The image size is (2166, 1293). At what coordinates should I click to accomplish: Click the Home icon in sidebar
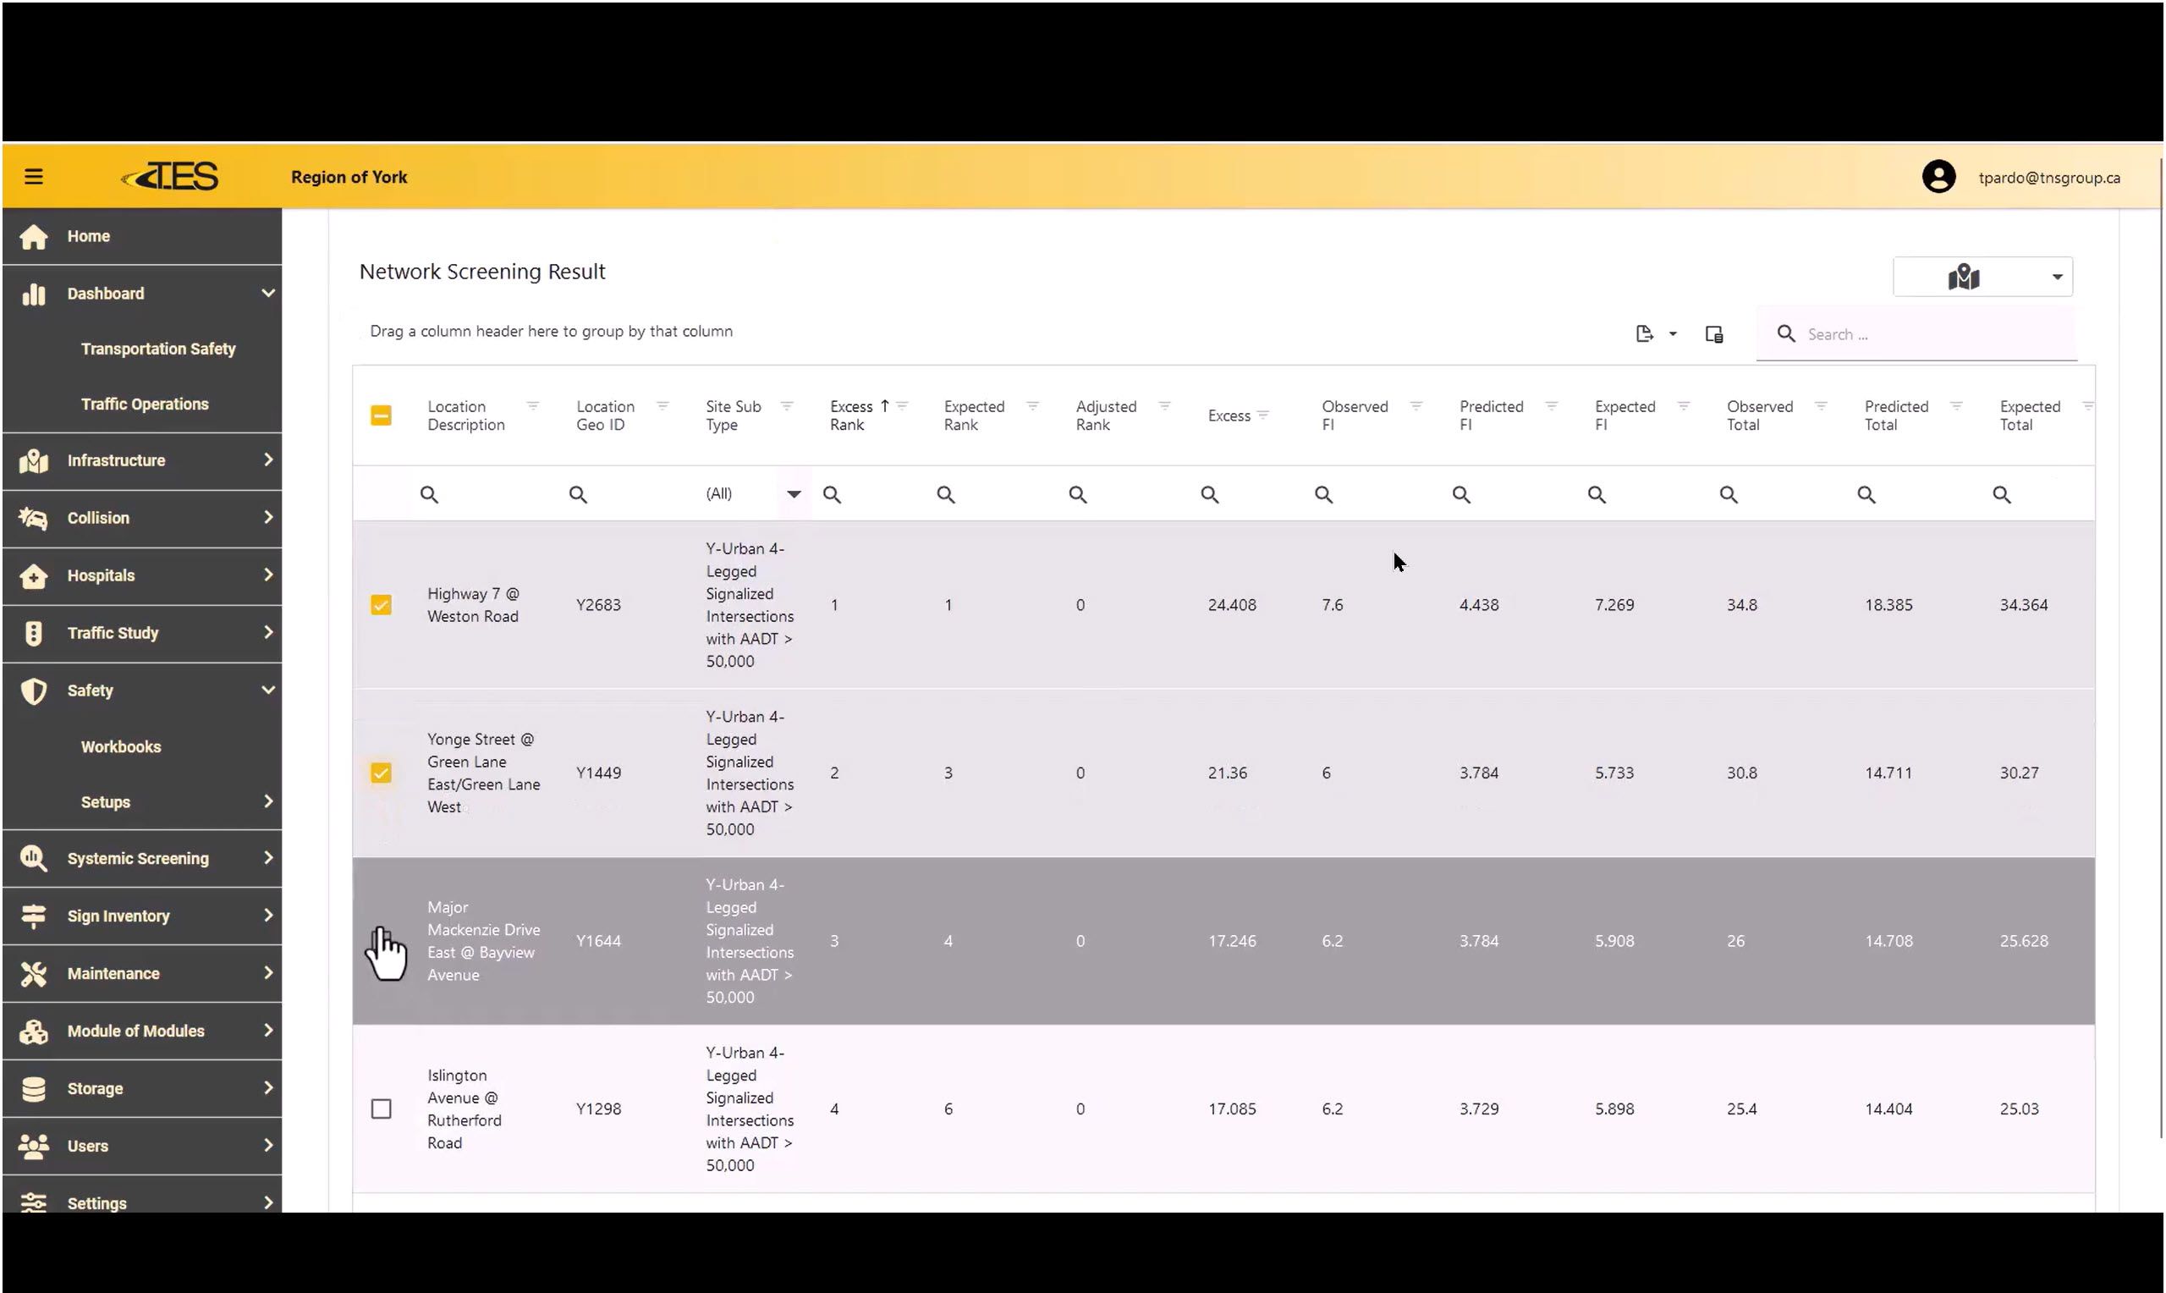(x=33, y=236)
